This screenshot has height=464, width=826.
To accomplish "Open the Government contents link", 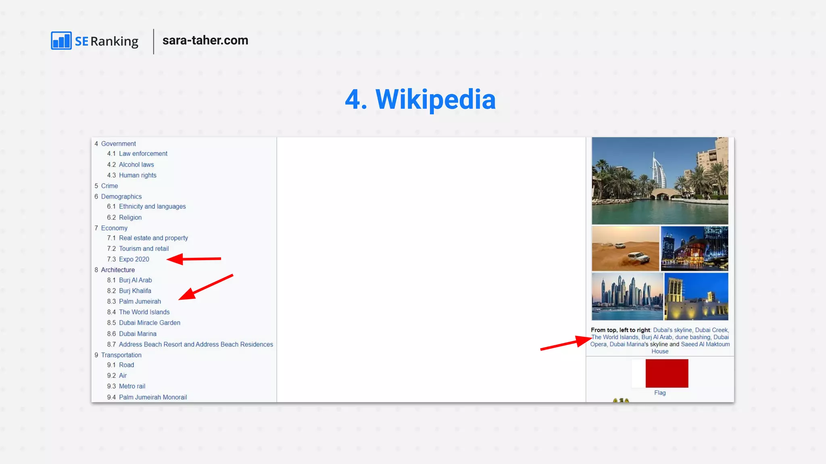I will (118, 143).
